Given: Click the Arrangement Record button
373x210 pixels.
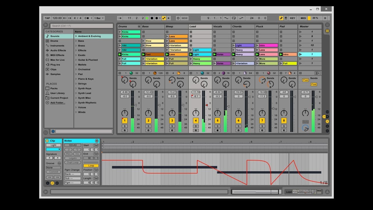Looking at the screenshot, I should pos(156,18).
